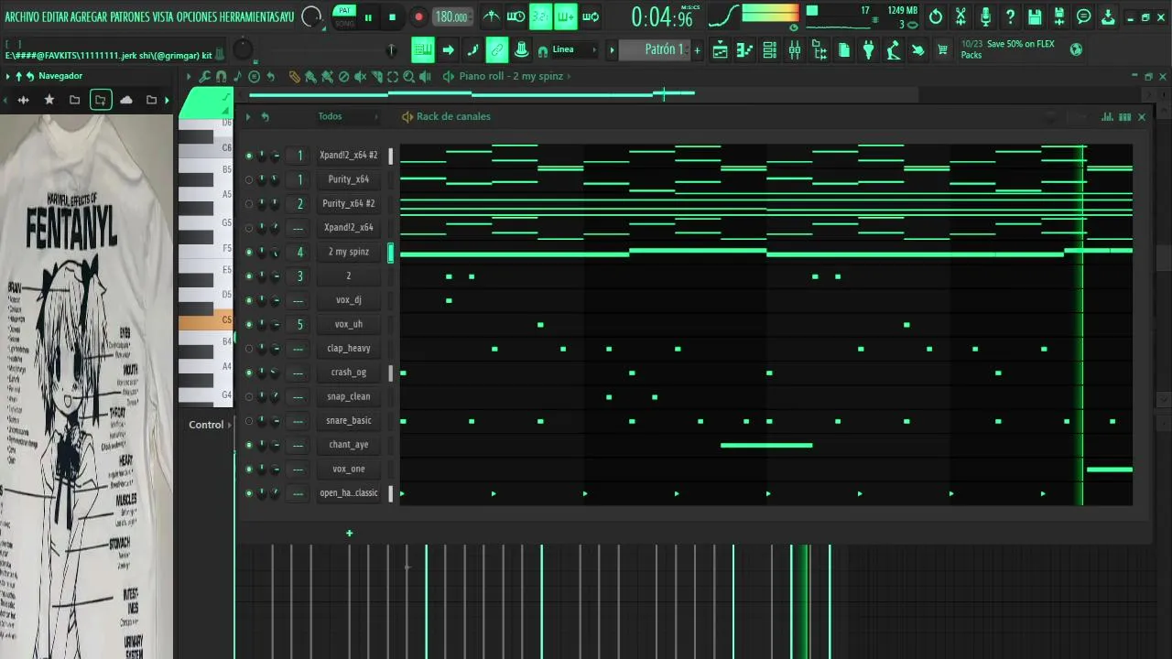Click the globe online news icon

[x=1077, y=49]
